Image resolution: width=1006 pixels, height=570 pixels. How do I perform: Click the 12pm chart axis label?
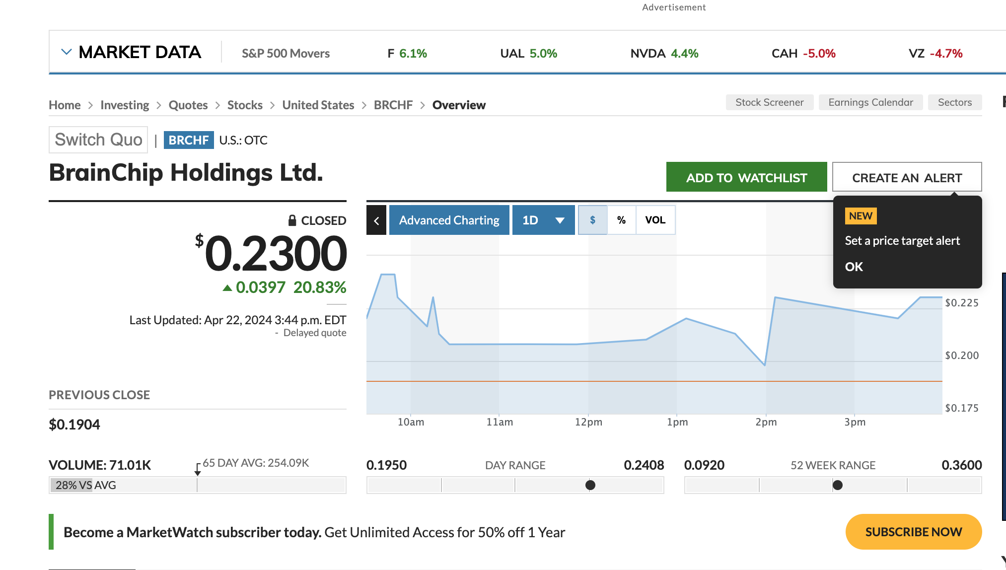(588, 422)
